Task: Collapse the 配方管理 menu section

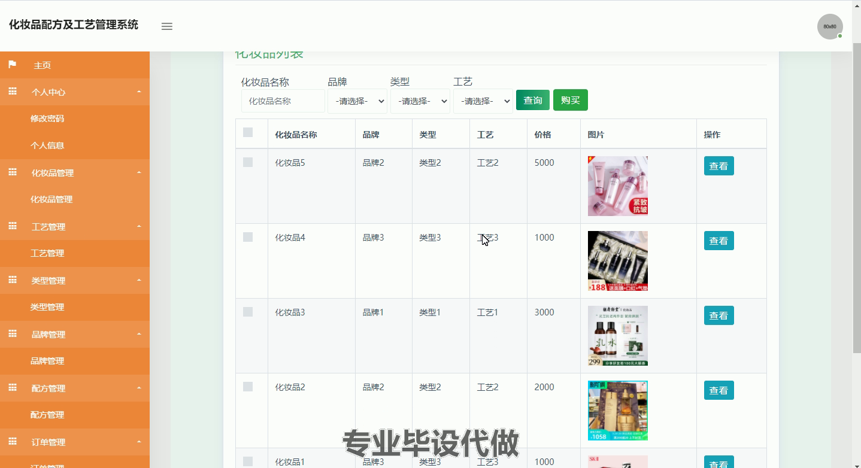Action: tap(139, 388)
